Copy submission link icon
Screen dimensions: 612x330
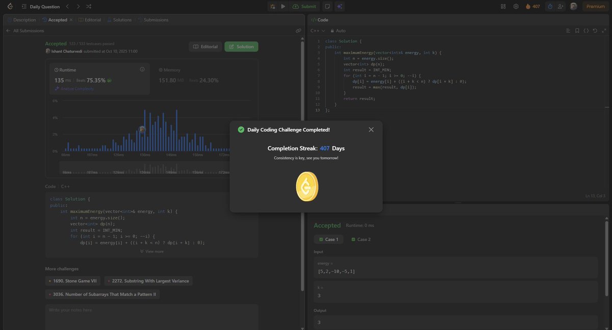[298, 31]
